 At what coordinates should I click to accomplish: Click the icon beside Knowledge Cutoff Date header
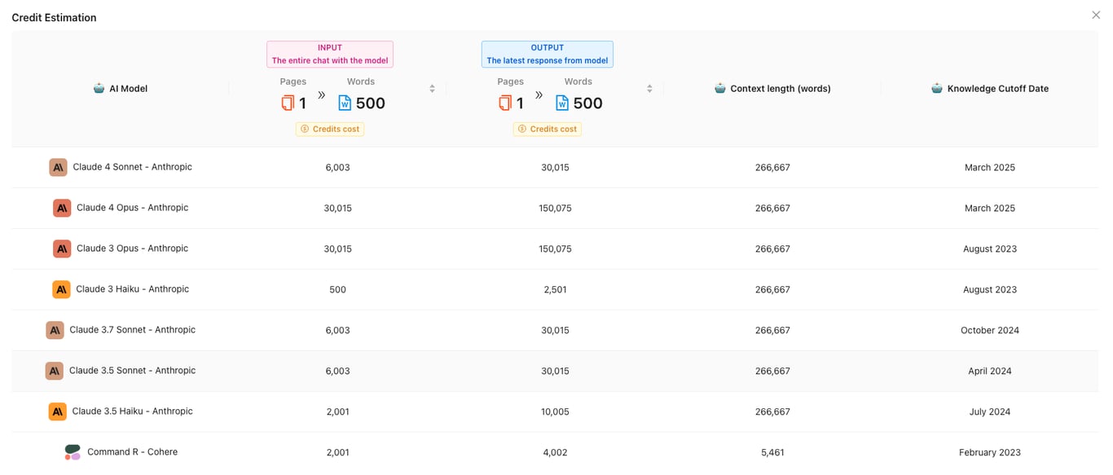click(x=936, y=88)
